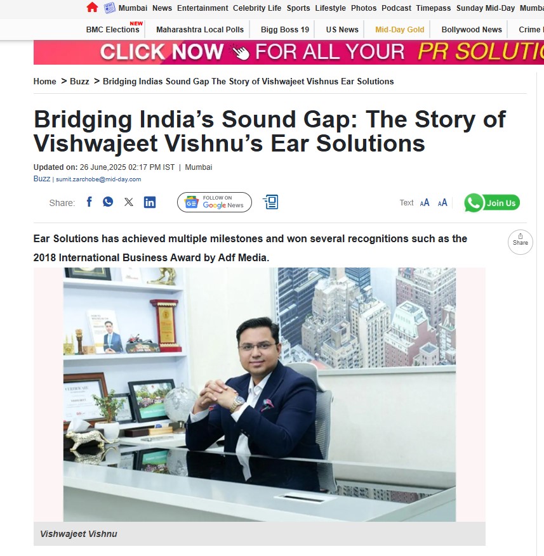
Task: Increase article text size
Action: point(442,203)
